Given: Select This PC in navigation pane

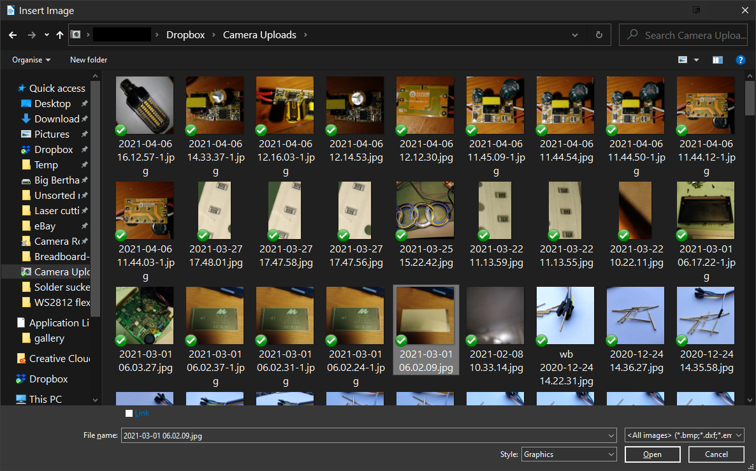Looking at the screenshot, I should [46, 399].
